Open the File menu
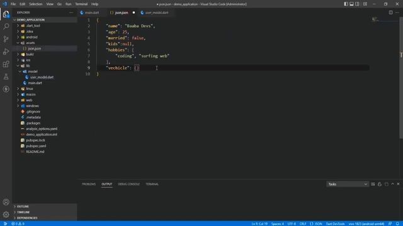 click(x=13, y=4)
